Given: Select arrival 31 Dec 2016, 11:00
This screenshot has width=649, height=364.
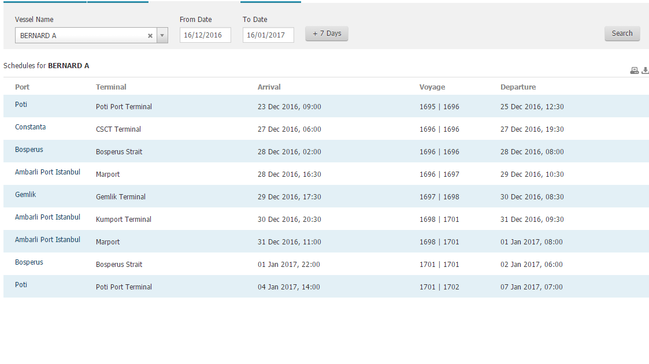Looking at the screenshot, I should click(290, 242).
